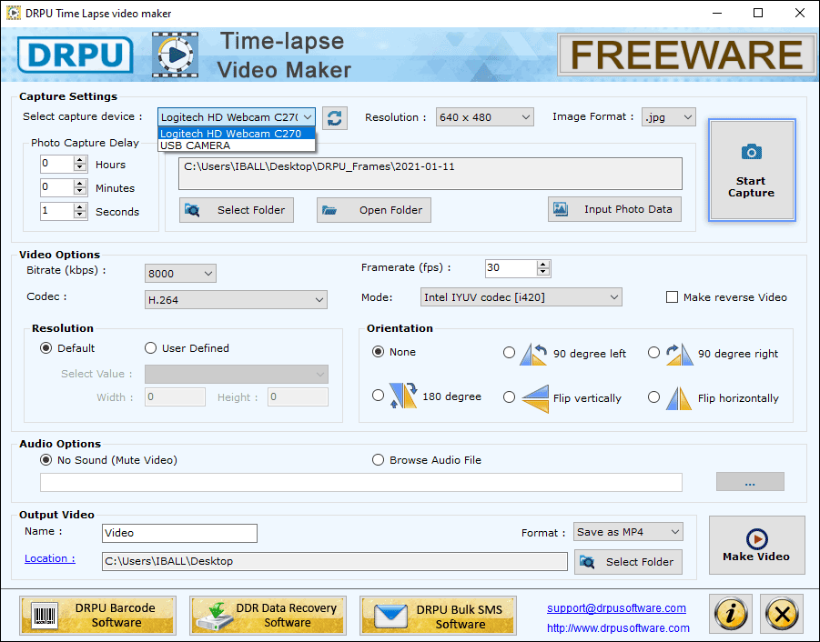Click the yellow X exit icon
This screenshot has width=820, height=642.
tap(782, 613)
